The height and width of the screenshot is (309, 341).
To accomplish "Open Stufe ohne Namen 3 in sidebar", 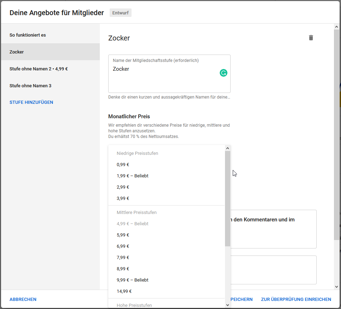I will click(x=30, y=86).
